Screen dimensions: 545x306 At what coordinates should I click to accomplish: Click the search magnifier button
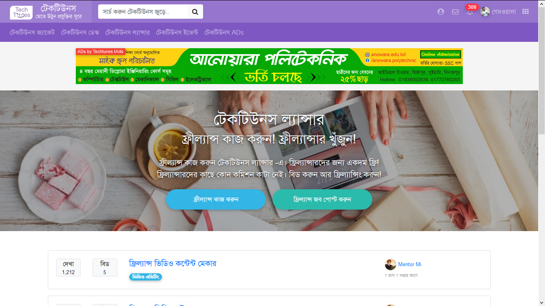point(195,12)
